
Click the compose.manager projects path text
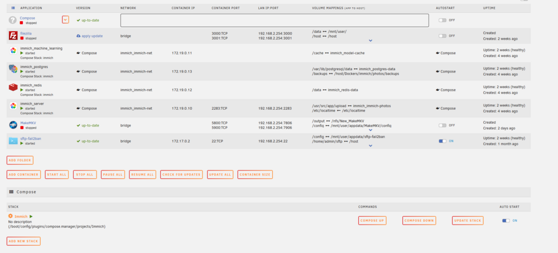(57, 226)
